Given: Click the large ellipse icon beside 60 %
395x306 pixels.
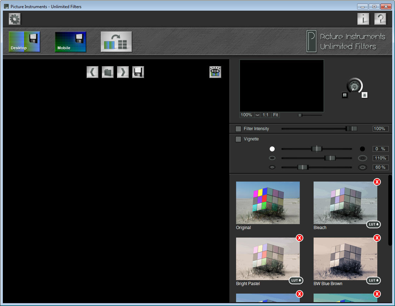Looking at the screenshot, I should tap(362, 167).
